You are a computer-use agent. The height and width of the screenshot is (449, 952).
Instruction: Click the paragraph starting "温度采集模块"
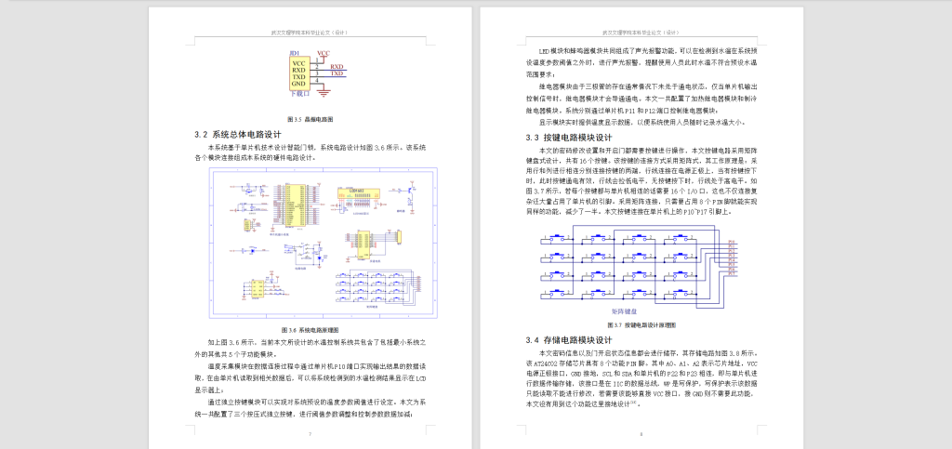coord(311,377)
